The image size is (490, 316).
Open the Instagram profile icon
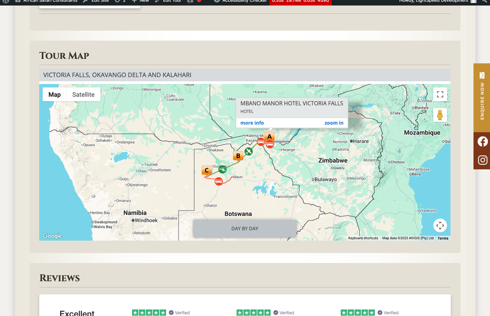pos(482,160)
